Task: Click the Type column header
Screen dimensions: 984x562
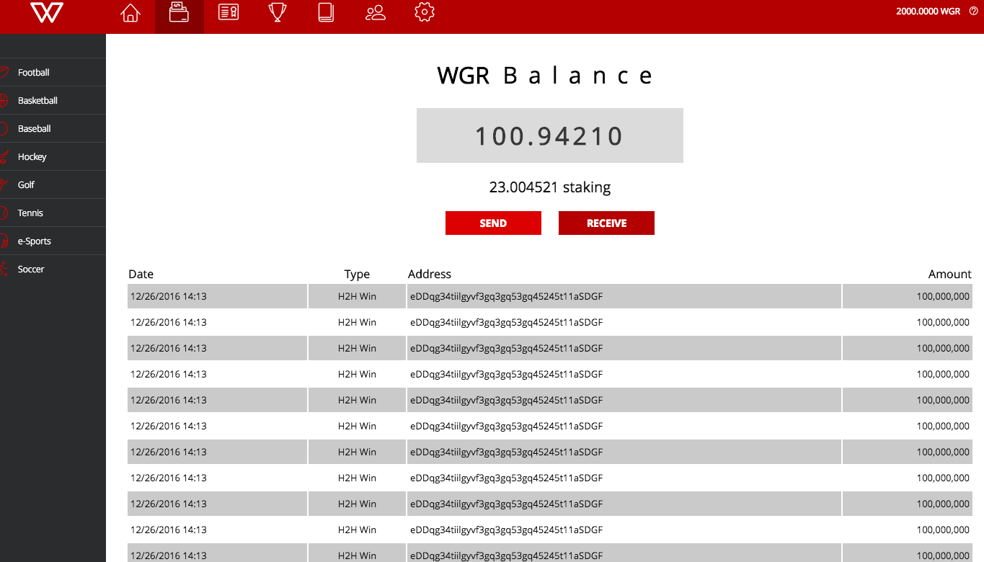Action: 357,274
